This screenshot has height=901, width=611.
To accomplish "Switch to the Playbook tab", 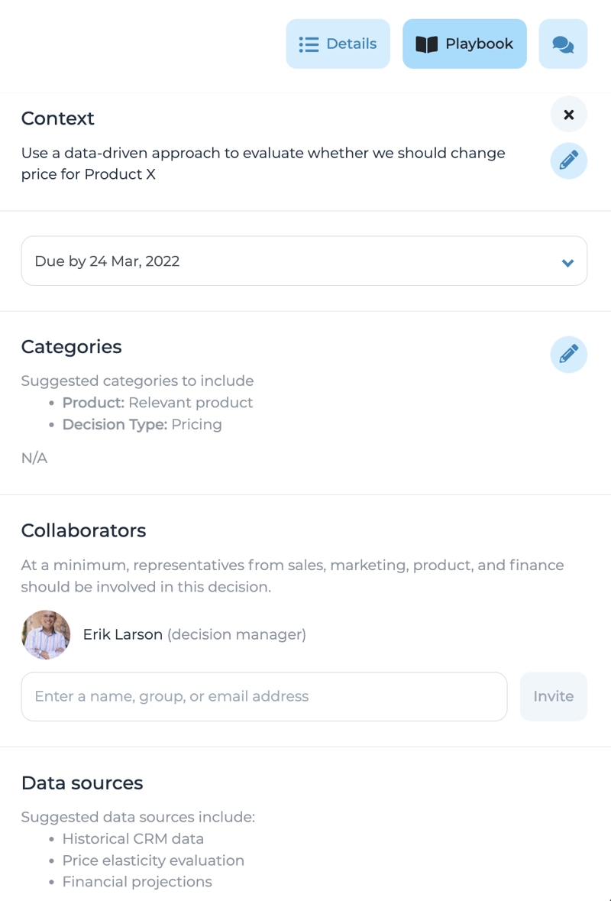I will (464, 44).
